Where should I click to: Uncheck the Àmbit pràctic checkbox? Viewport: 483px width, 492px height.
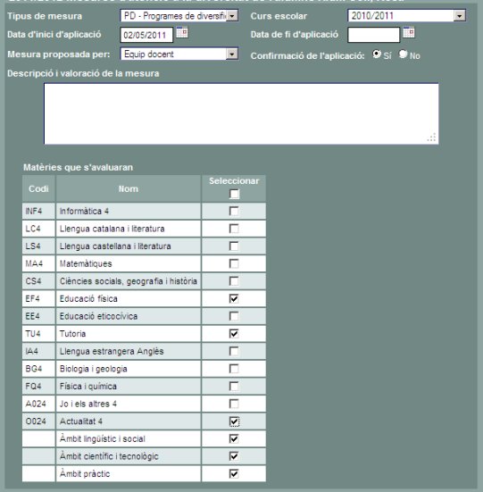coord(234,474)
